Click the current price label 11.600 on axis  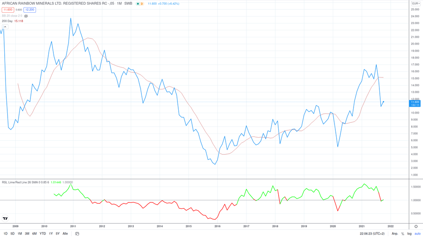(415, 103)
